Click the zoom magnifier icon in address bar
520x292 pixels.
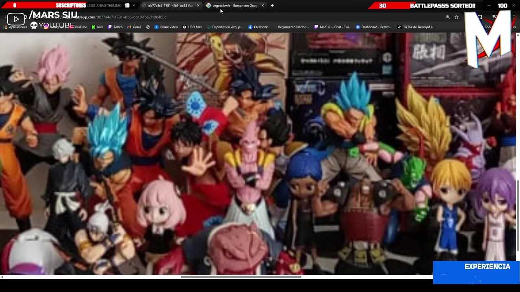pyautogui.click(x=448, y=17)
